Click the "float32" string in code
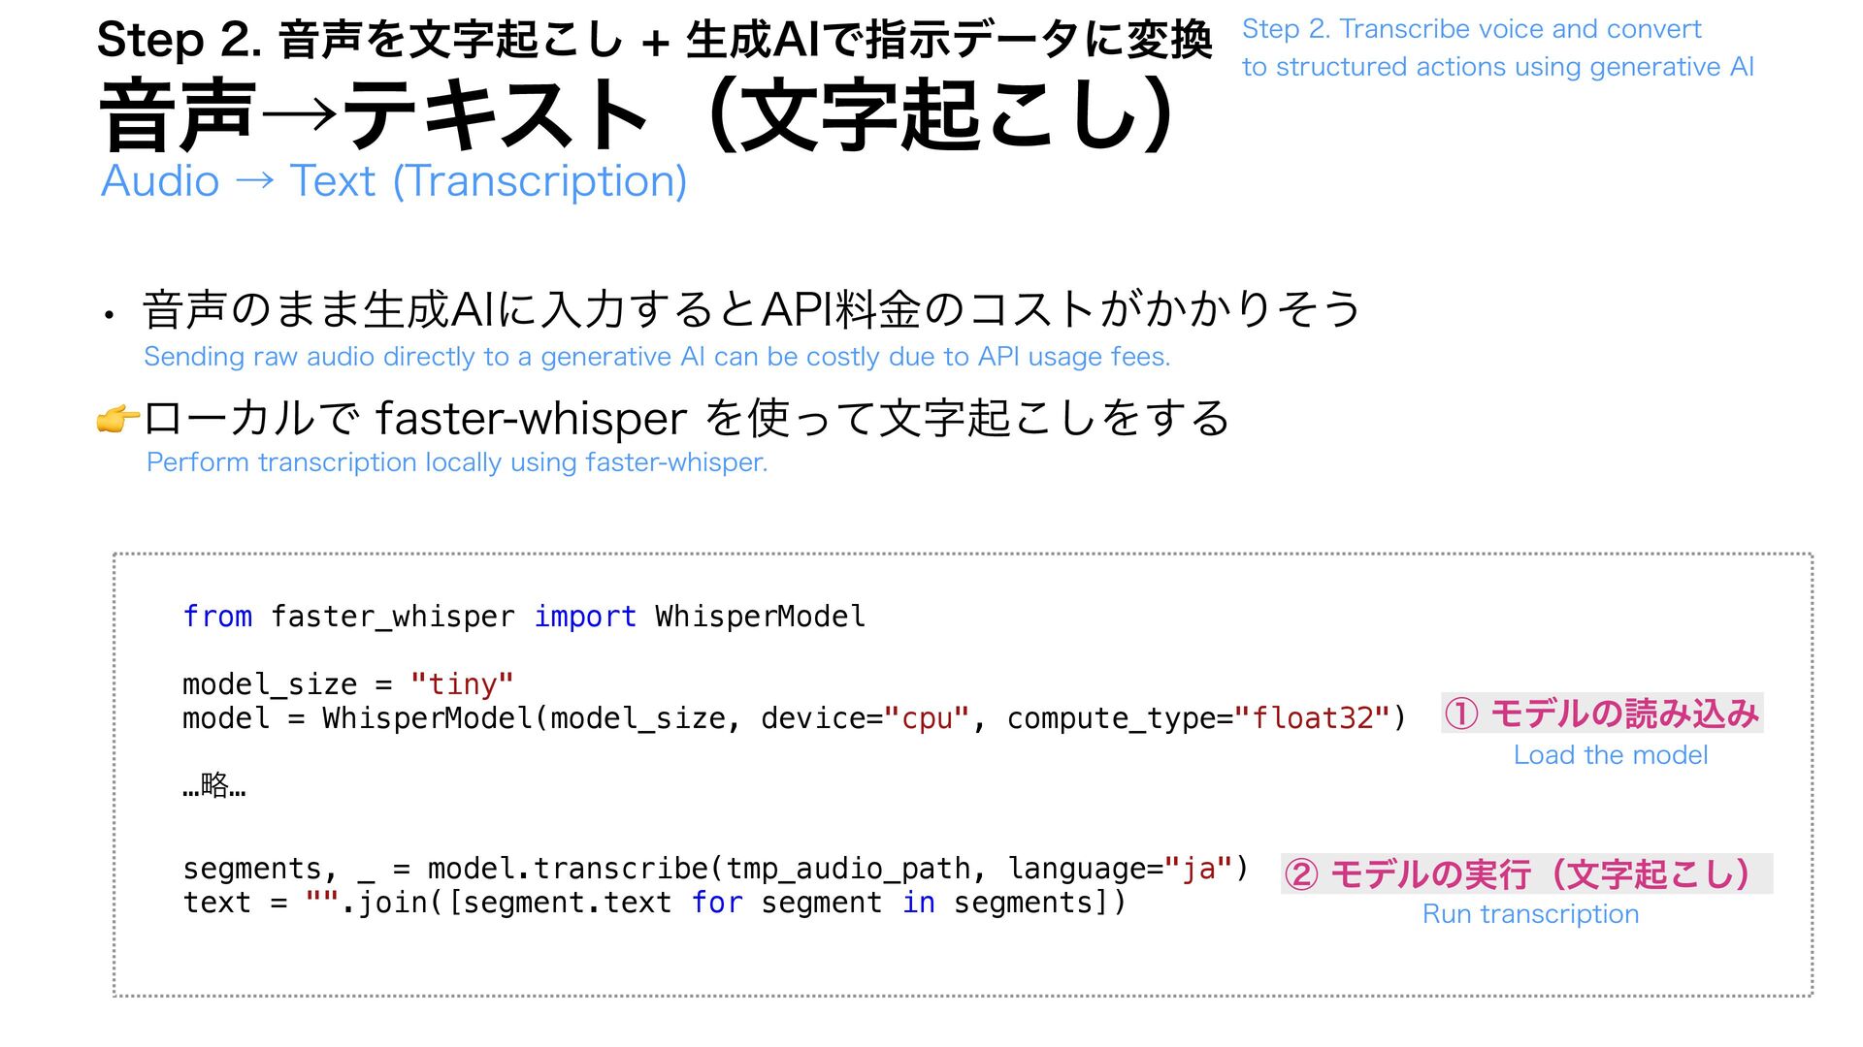This screenshot has width=1863, height=1047. click(x=1312, y=718)
